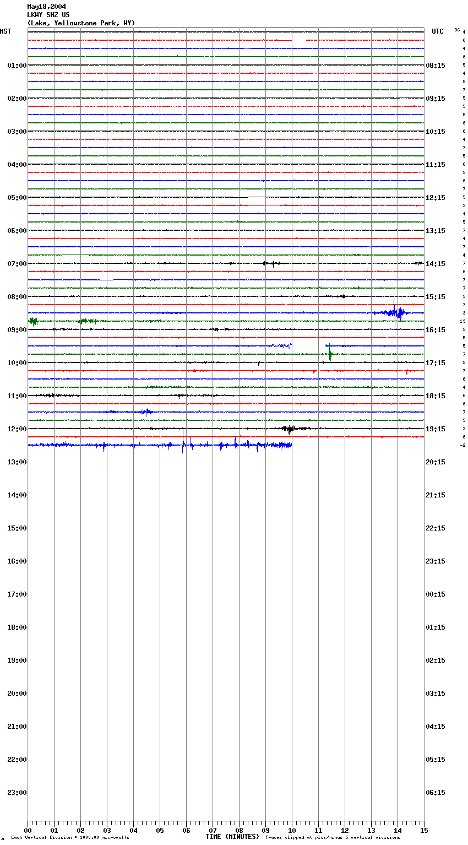Click the minute 03 axis tick label
The image size is (468, 845).
point(107,830)
